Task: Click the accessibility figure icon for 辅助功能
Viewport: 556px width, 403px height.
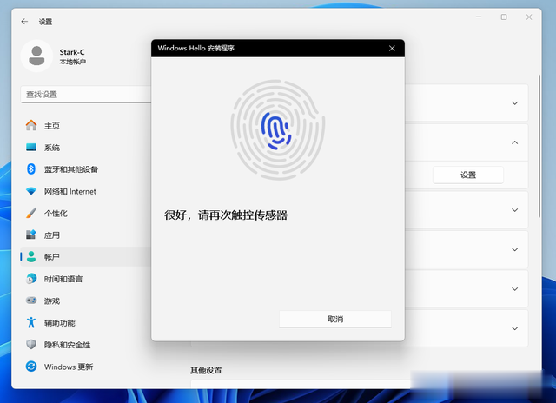Action: (x=31, y=322)
